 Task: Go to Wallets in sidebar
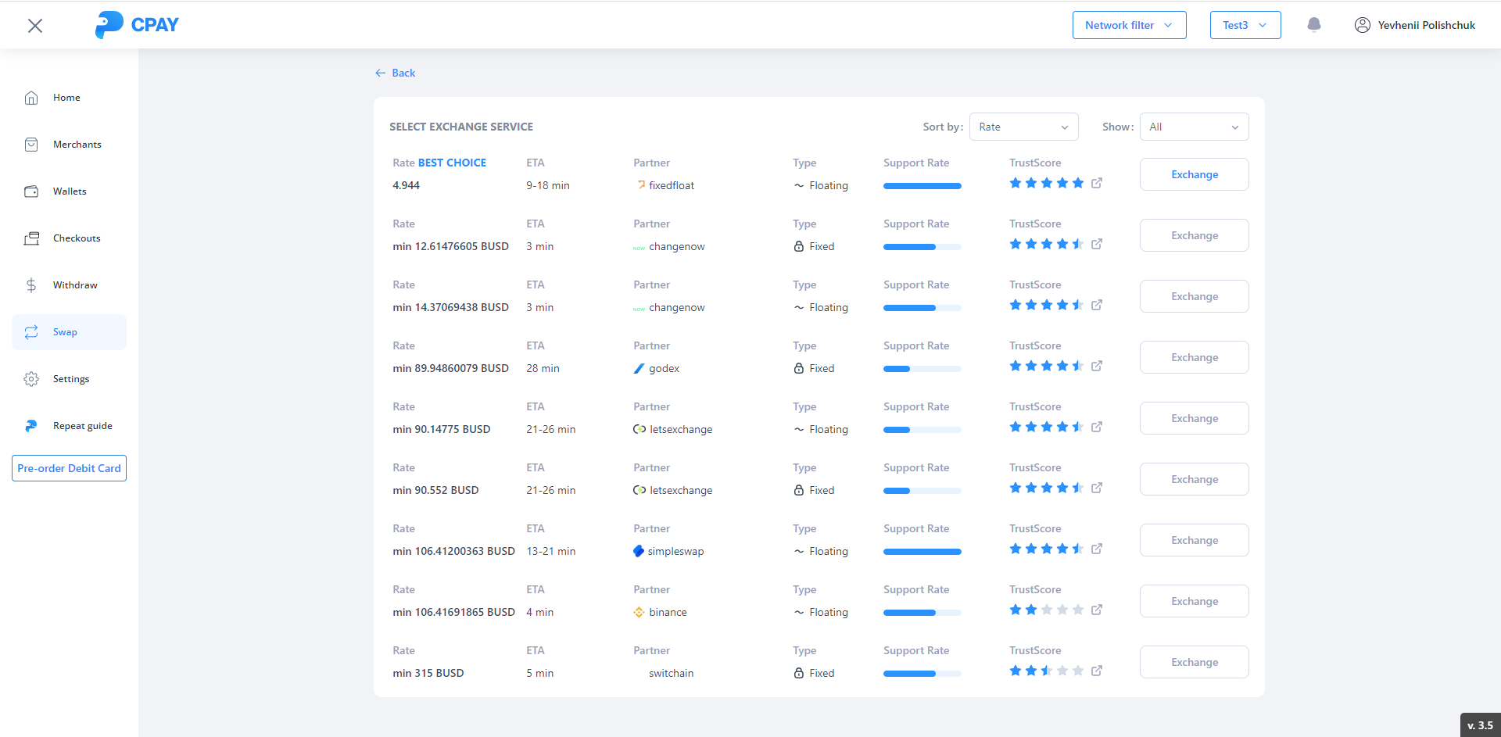69,191
